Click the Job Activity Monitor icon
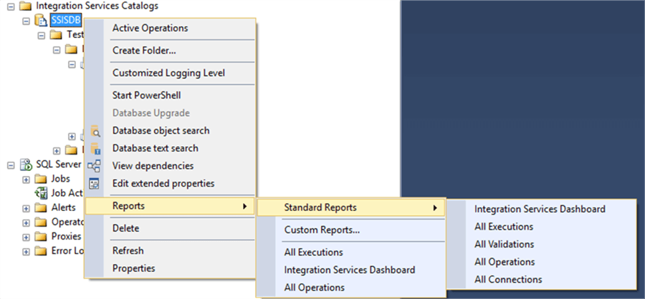Image resolution: width=645 pixels, height=299 pixels. 42,193
